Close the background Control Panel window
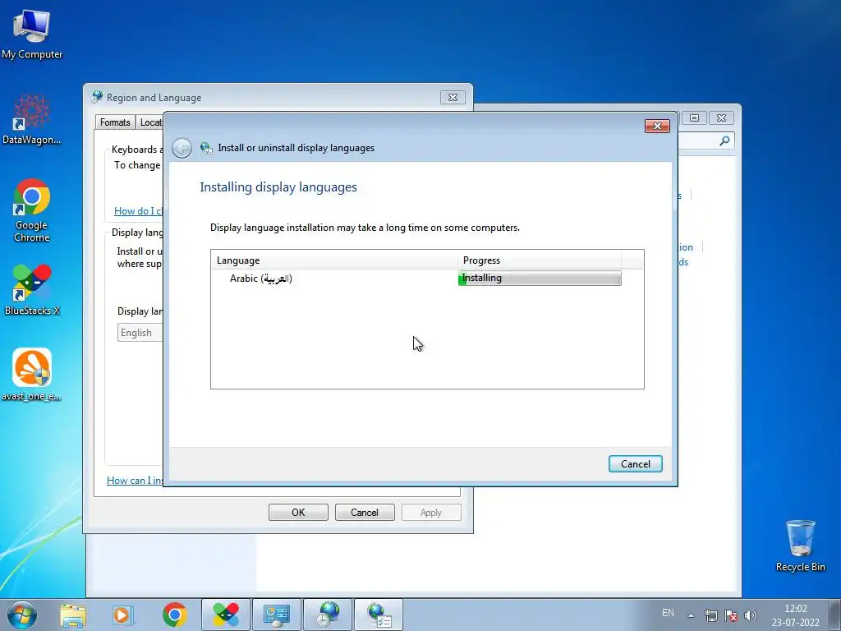 click(x=721, y=117)
